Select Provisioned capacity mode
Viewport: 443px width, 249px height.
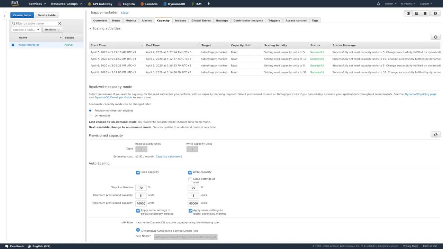(x=91, y=110)
